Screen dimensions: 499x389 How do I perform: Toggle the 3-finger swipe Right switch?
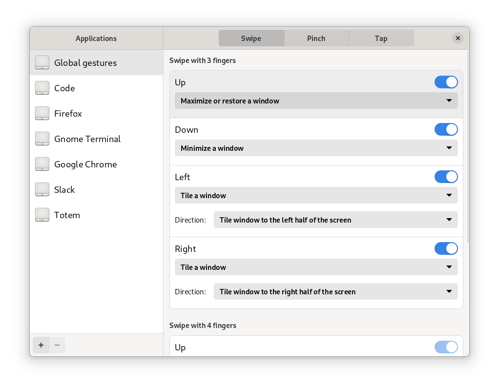[x=446, y=249]
